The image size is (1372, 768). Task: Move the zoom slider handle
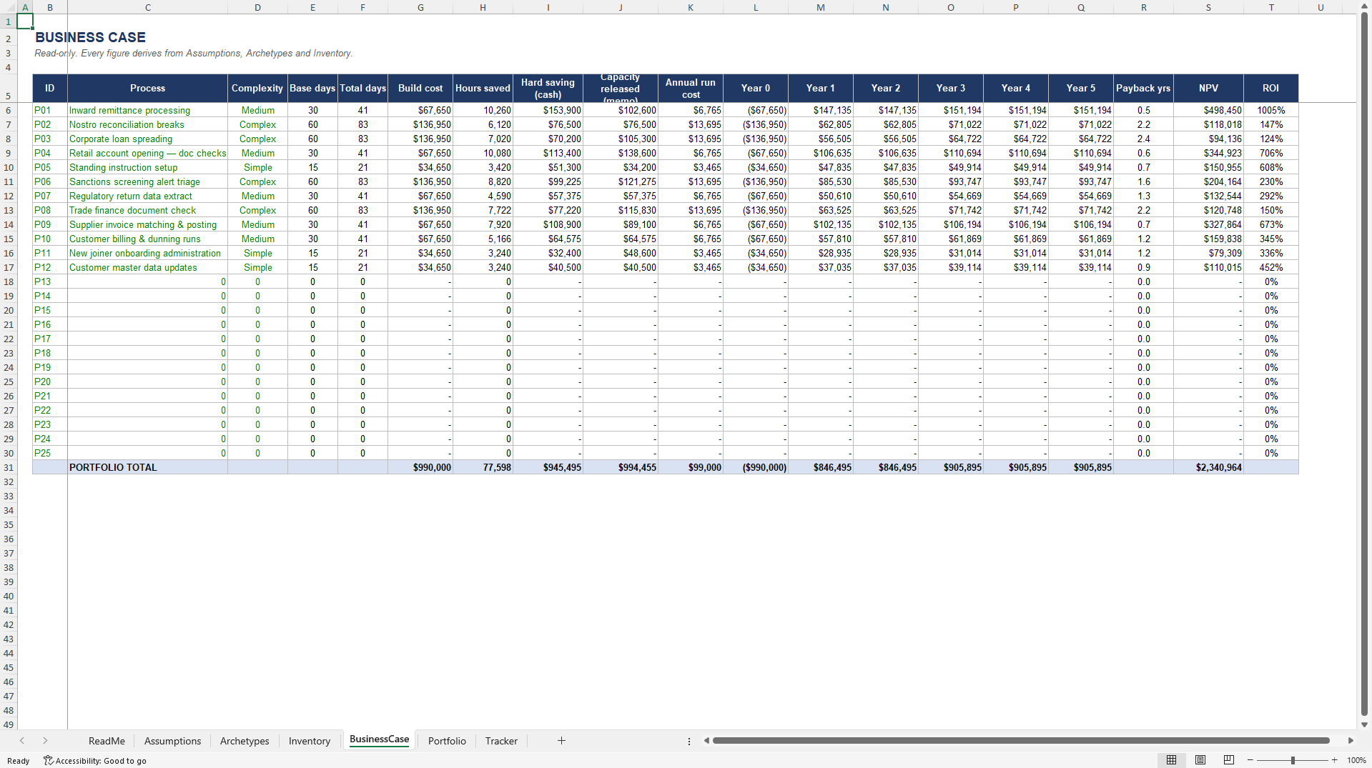coord(1293,760)
